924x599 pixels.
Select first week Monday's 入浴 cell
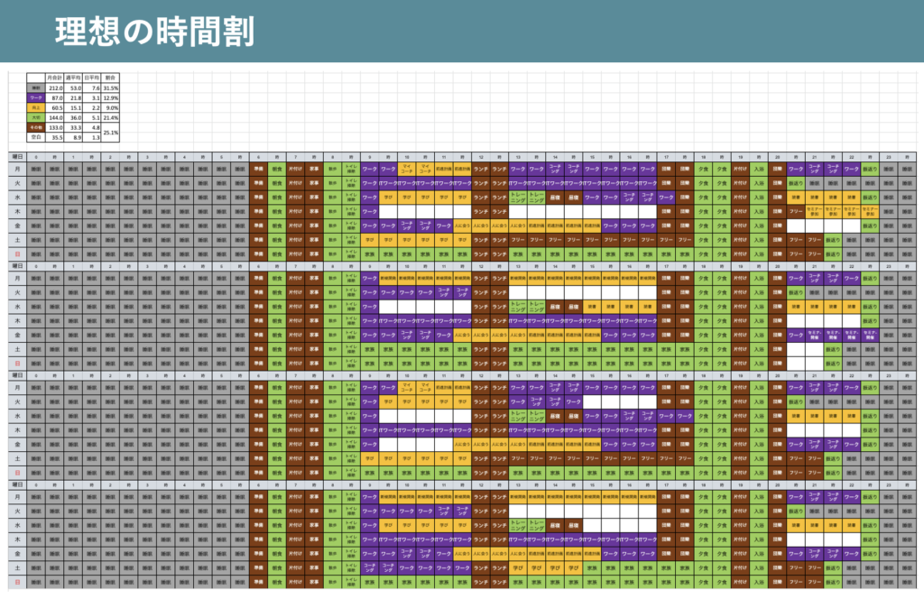(x=758, y=169)
